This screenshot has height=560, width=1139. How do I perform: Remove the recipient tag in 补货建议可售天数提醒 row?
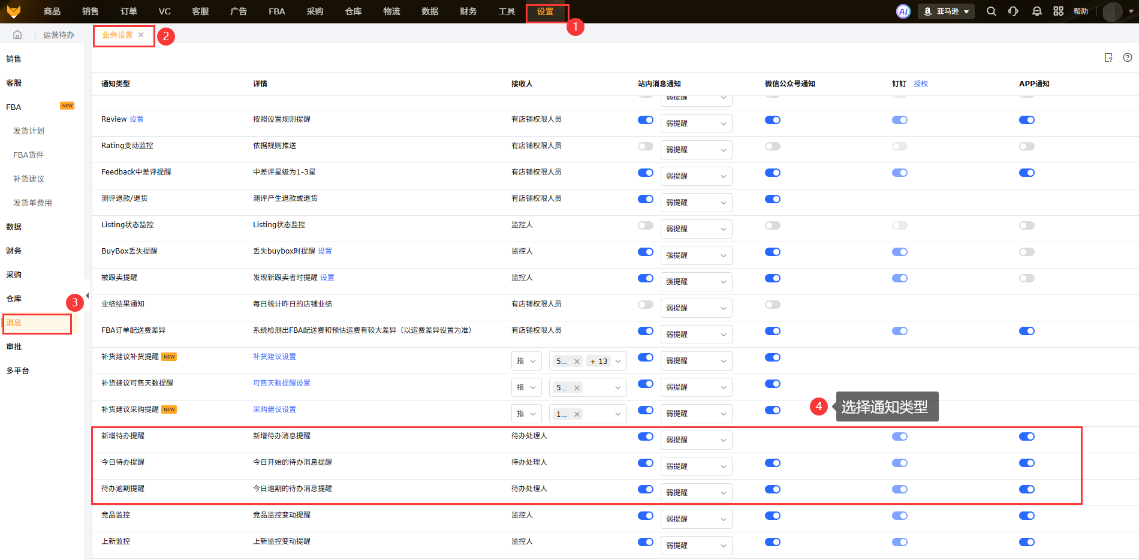577,388
